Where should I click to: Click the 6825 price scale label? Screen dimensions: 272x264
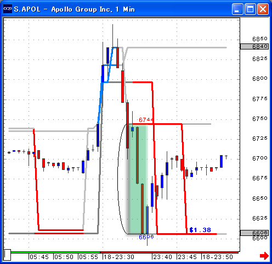pyautogui.click(x=260, y=59)
